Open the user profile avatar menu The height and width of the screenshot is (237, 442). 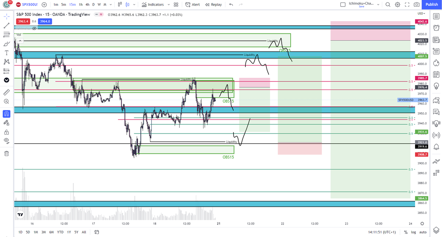6,4
